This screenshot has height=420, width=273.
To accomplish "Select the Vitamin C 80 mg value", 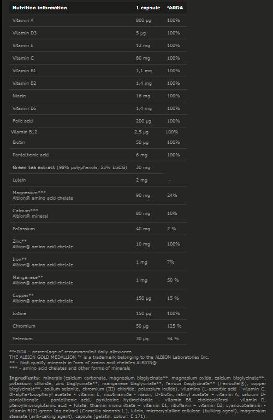I will click(x=143, y=58).
